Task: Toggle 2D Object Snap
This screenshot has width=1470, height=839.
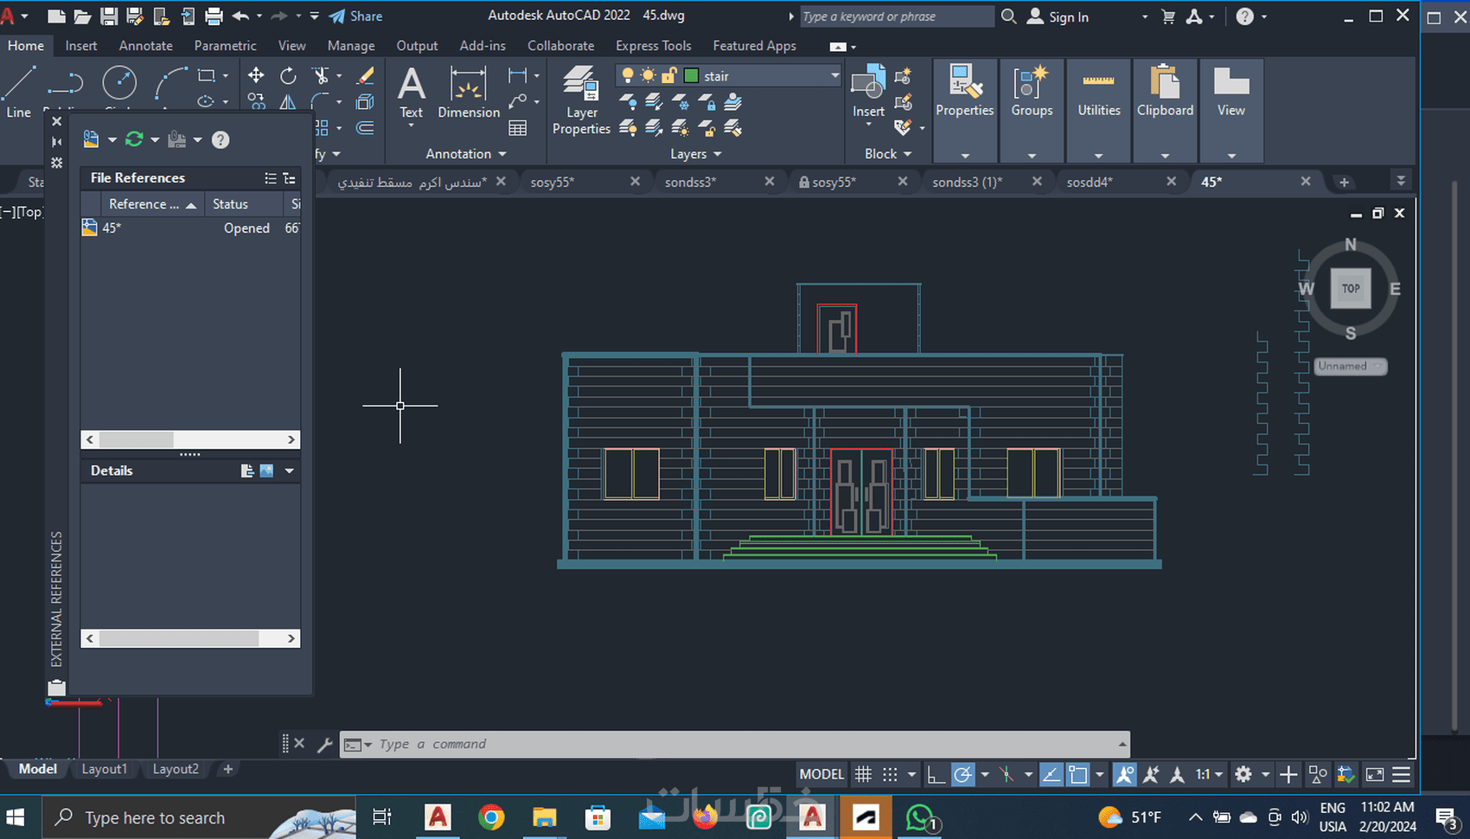Action: tap(1077, 774)
